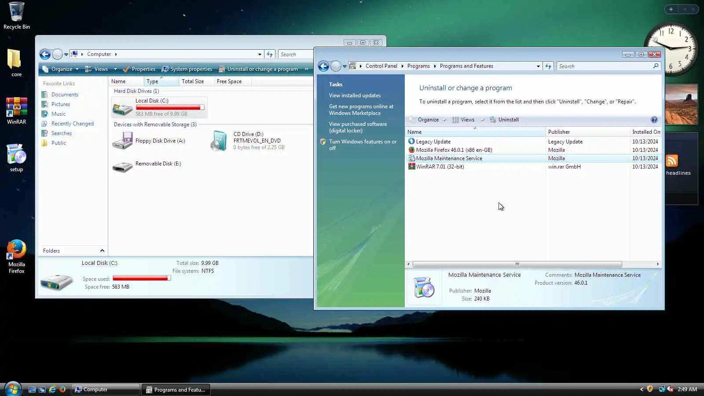The image size is (704, 396).
Task: Select Removable Disk (E:)
Action: click(147, 166)
